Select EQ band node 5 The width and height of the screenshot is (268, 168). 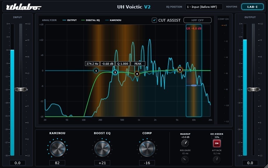click(180, 70)
